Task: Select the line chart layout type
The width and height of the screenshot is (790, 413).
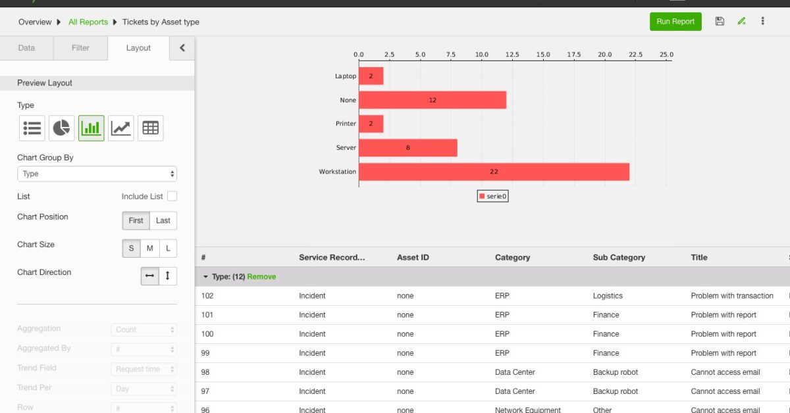Action: 120,128
